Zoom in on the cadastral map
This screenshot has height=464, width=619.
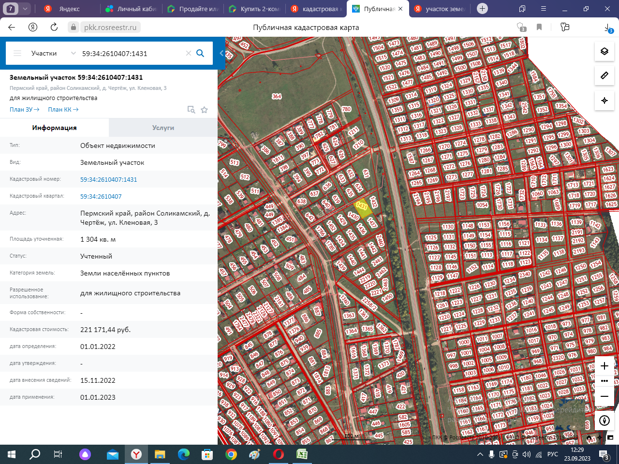click(604, 366)
